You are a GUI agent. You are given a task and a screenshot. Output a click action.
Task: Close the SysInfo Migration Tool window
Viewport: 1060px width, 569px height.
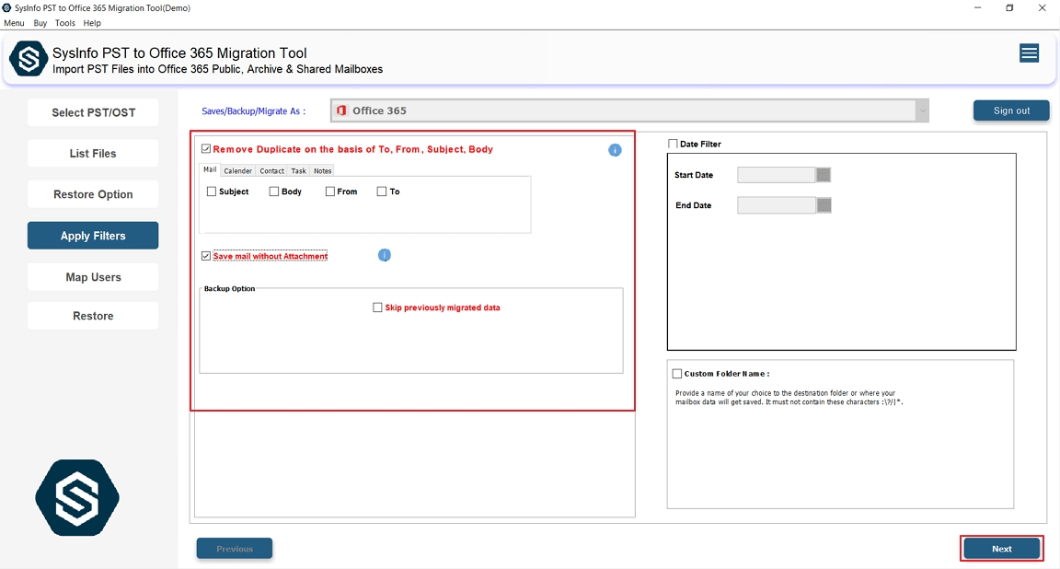(1042, 8)
